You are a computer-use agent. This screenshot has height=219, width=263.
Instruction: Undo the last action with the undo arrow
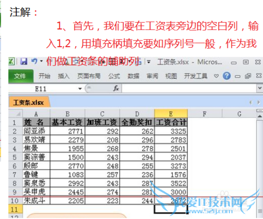click(34, 61)
